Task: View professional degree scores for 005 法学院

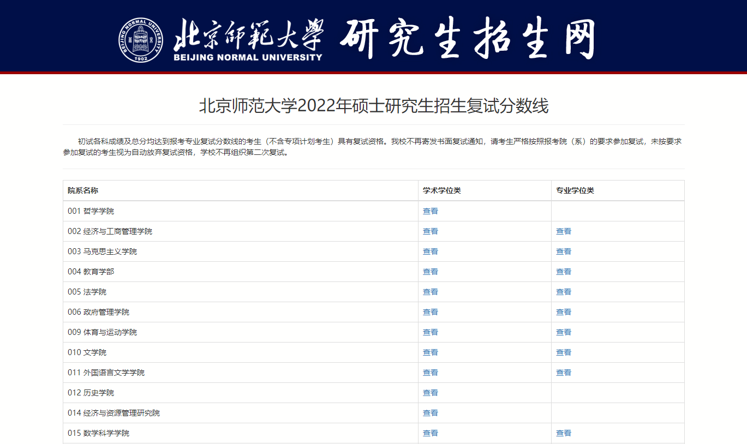Action: [564, 292]
